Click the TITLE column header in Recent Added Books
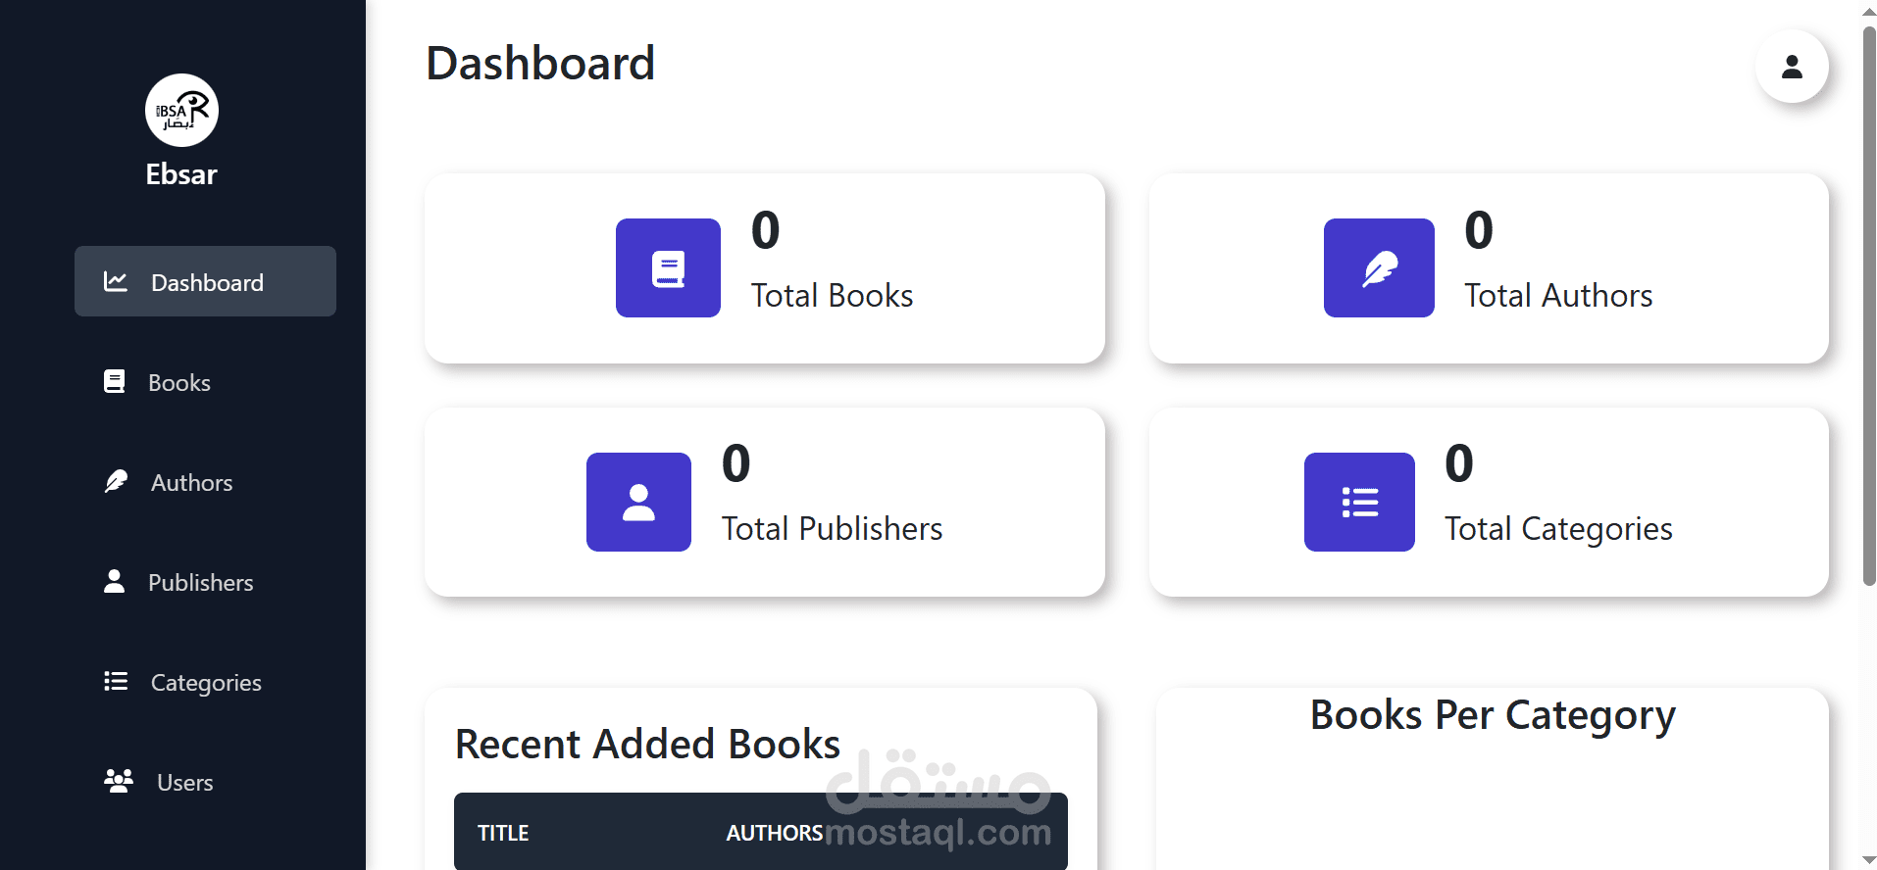 click(503, 832)
